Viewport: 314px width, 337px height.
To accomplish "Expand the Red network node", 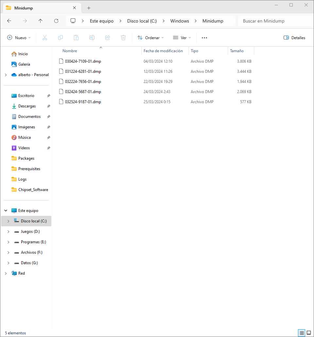I will (x=6, y=273).
